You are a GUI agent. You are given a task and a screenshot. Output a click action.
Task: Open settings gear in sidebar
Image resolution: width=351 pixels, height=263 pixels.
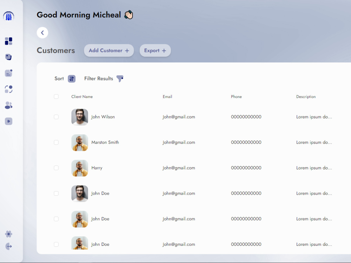point(8,234)
